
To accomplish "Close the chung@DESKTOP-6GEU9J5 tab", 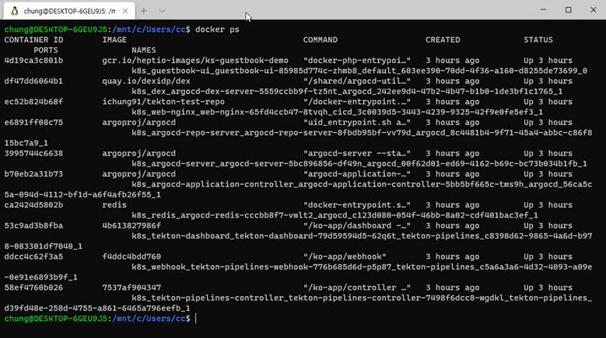I will click(x=125, y=11).
